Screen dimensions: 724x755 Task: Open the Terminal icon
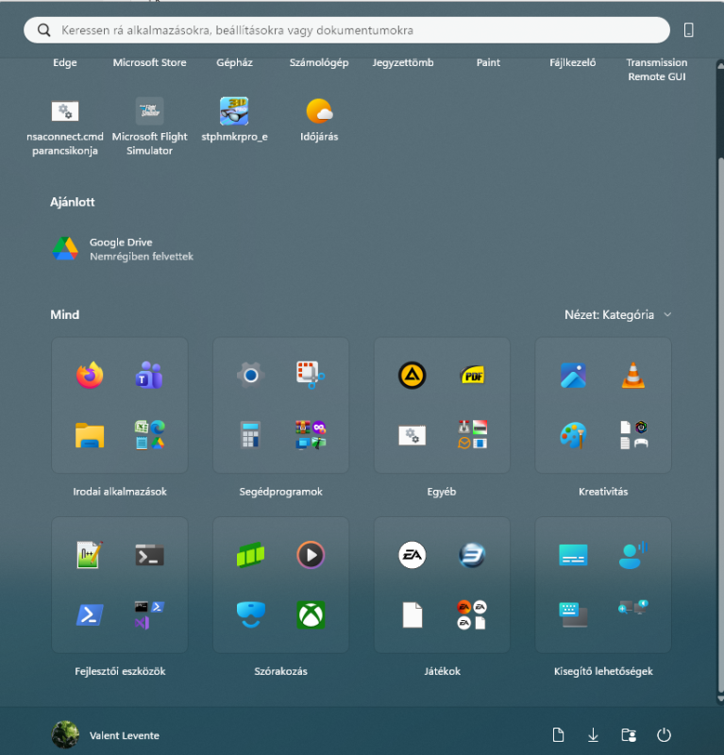click(x=149, y=555)
